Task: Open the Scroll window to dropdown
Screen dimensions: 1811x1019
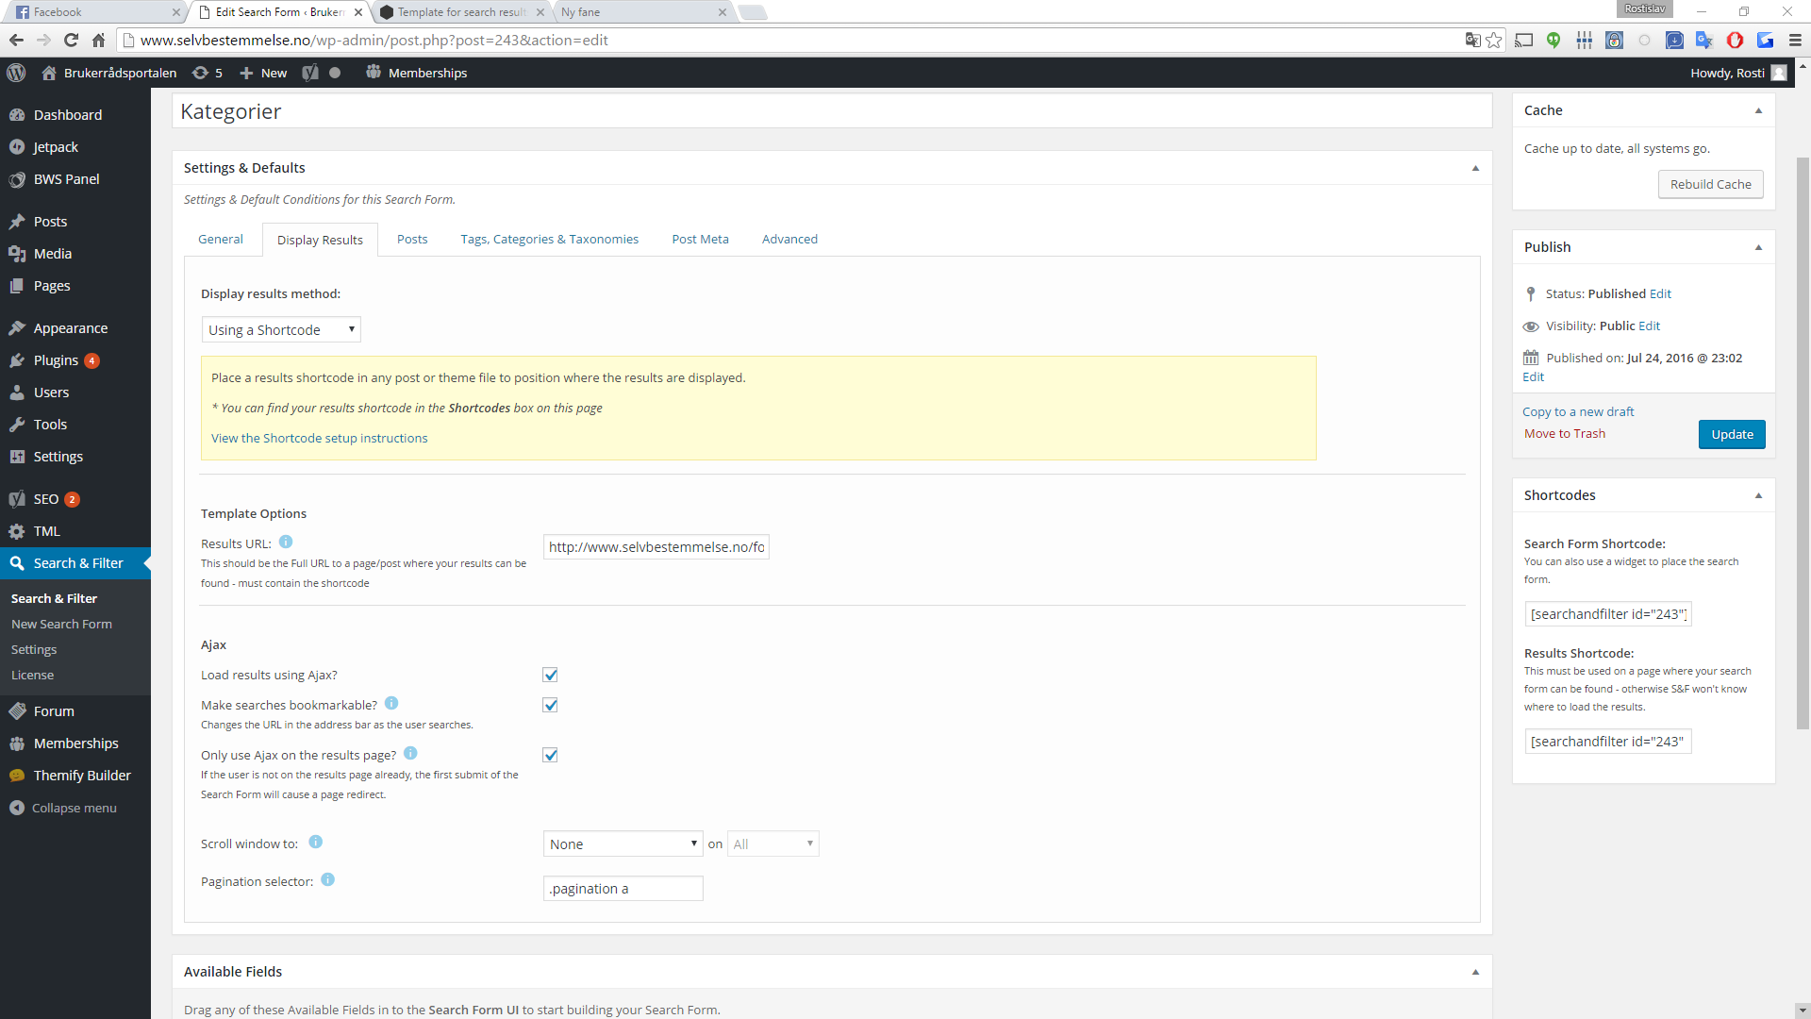Action: tap(623, 844)
